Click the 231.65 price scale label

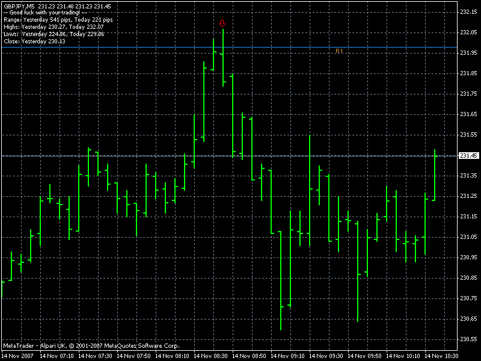(x=469, y=114)
